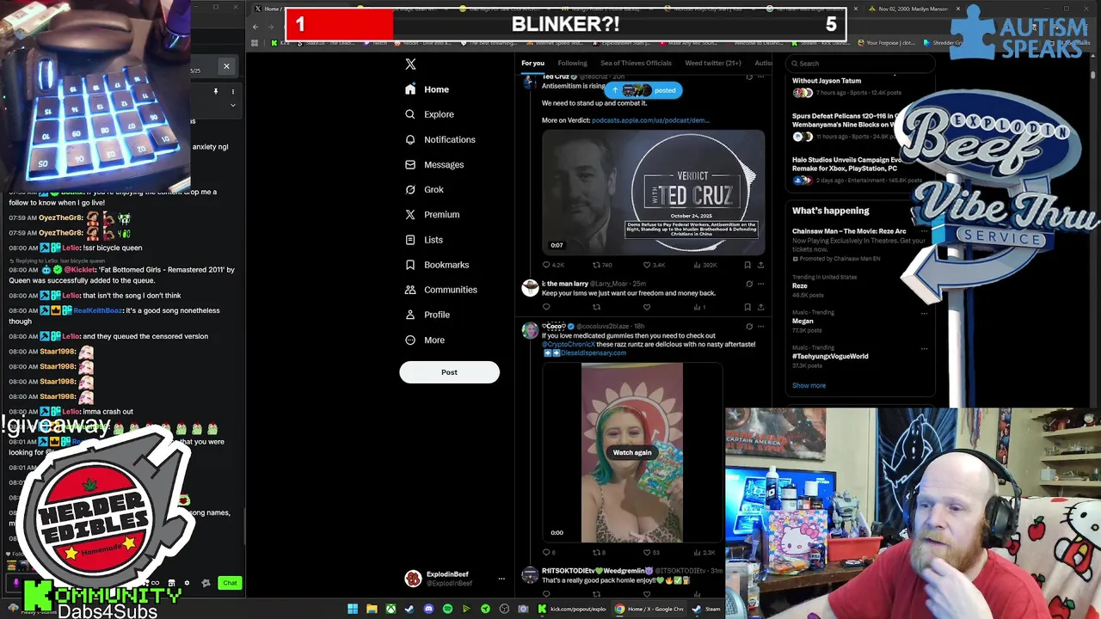Open Coco's profile avatar
The width and height of the screenshot is (1101, 619).
tap(530, 330)
